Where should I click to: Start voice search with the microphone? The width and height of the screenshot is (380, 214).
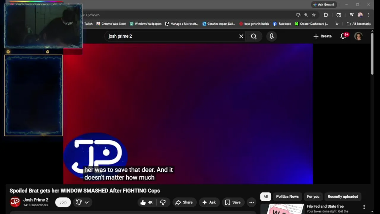[272, 36]
